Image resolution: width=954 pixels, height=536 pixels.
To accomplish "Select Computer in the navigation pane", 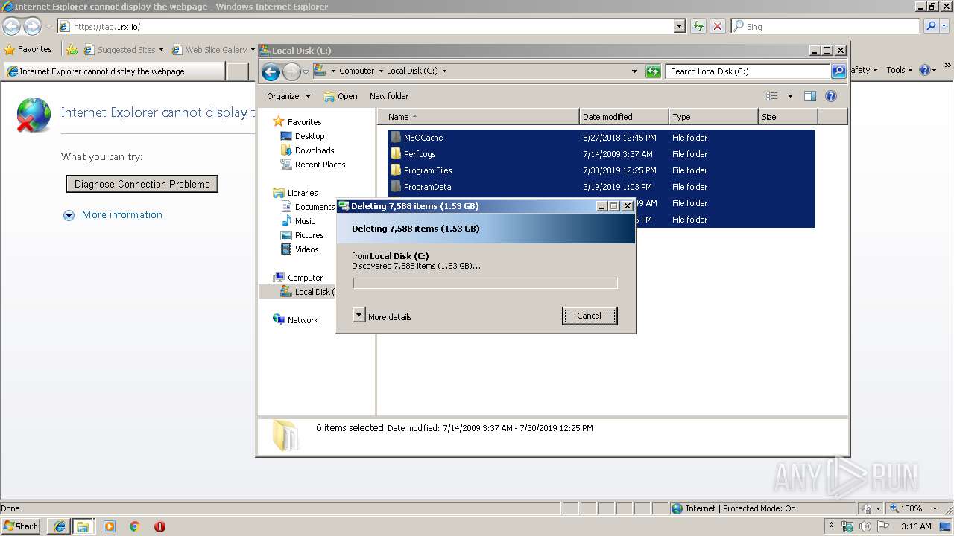I will point(298,278).
